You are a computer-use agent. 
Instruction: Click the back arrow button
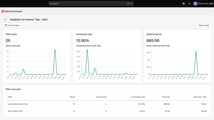coord(5,19)
